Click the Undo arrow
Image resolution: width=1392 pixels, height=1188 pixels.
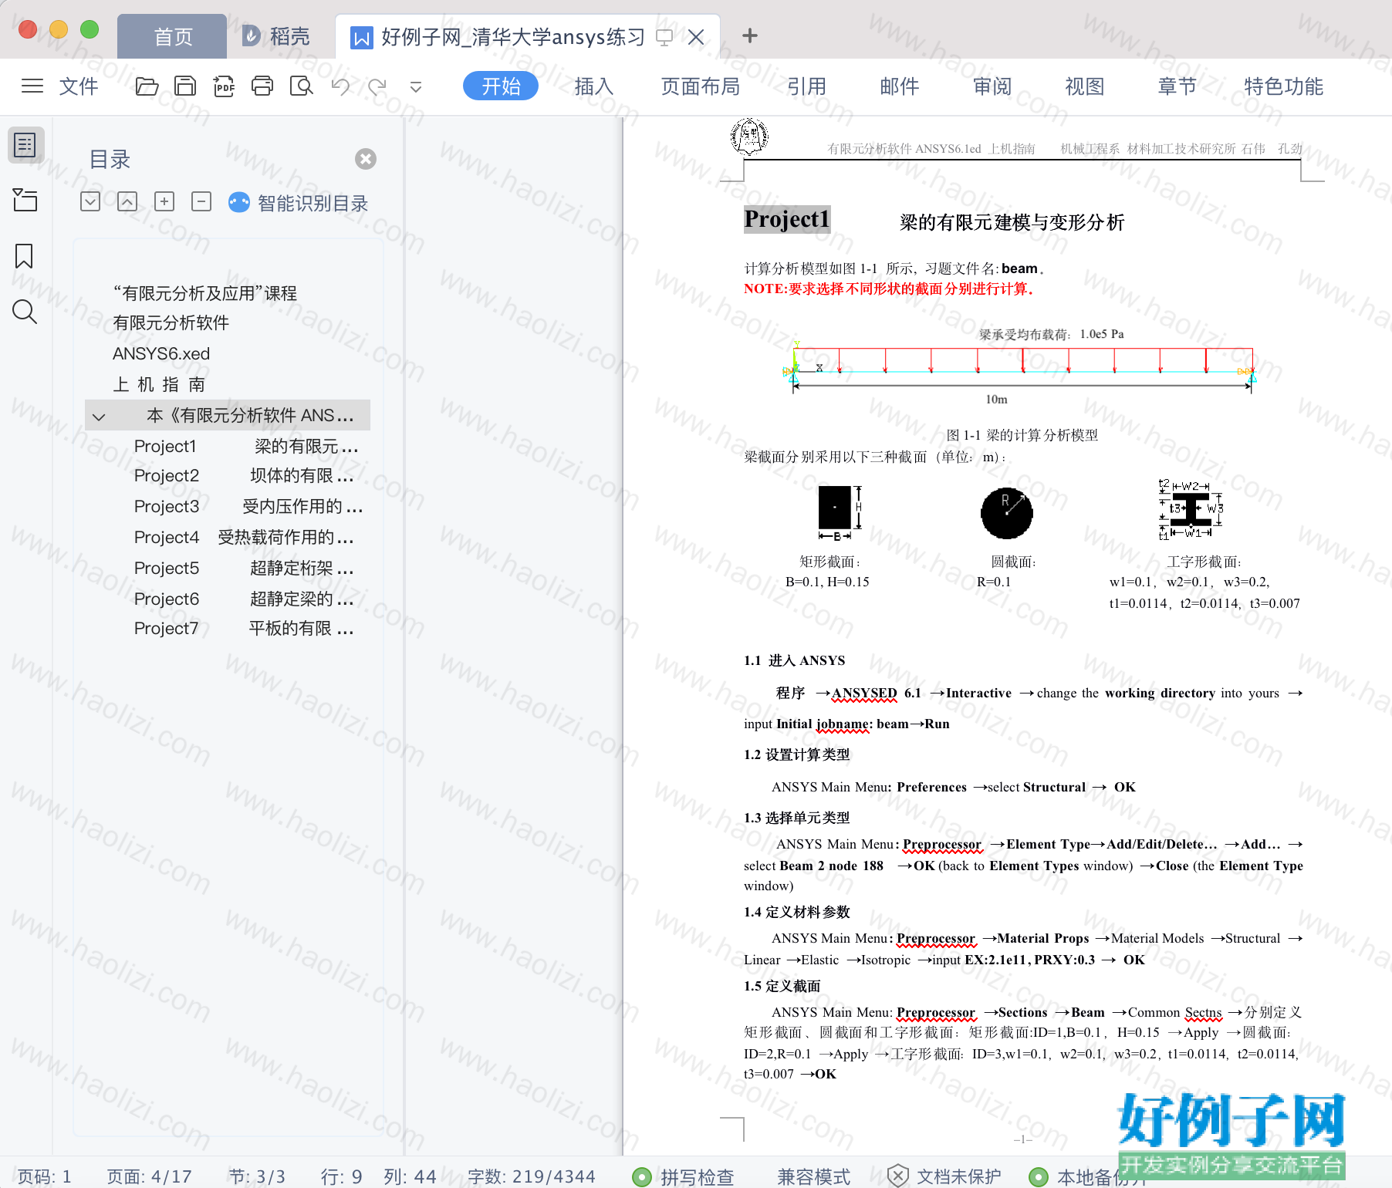click(340, 86)
